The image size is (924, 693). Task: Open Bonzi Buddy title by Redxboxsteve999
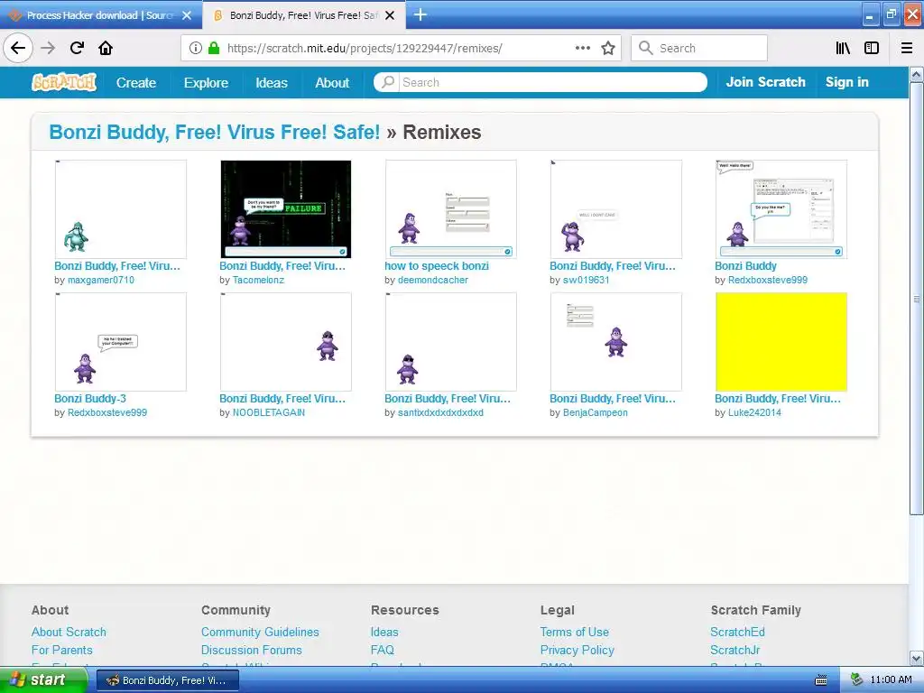(745, 266)
